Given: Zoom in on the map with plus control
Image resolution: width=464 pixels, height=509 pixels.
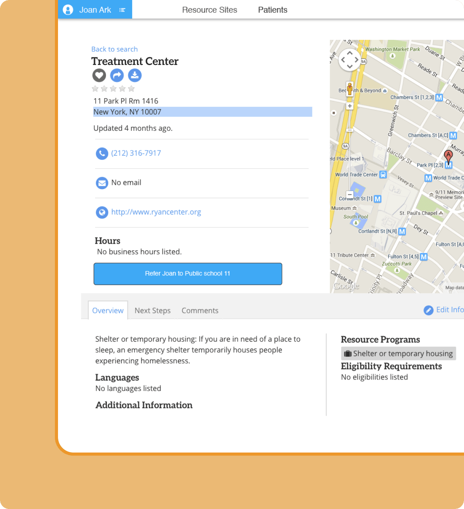Looking at the screenshot, I should pyautogui.click(x=350, y=106).
